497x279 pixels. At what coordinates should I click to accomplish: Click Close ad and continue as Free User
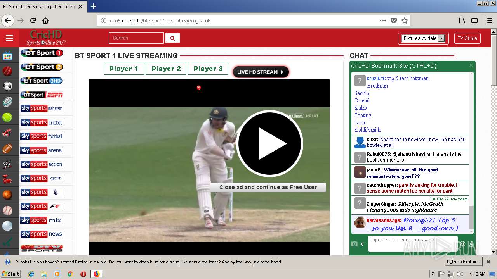[x=268, y=187]
